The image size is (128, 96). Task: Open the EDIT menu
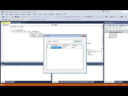[7, 14]
